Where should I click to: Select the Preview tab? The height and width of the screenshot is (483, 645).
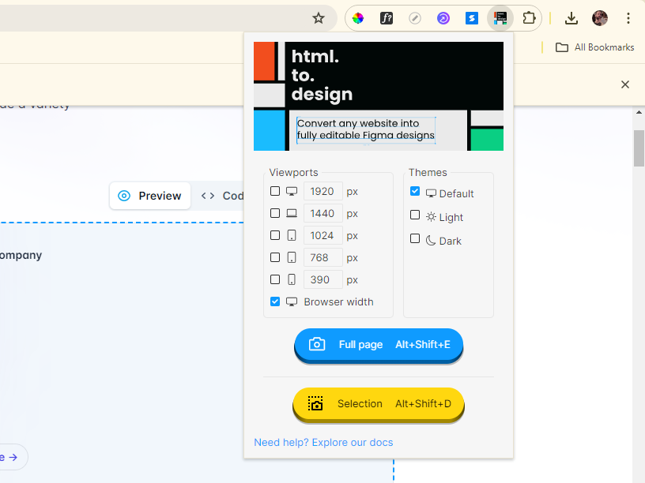coord(149,195)
